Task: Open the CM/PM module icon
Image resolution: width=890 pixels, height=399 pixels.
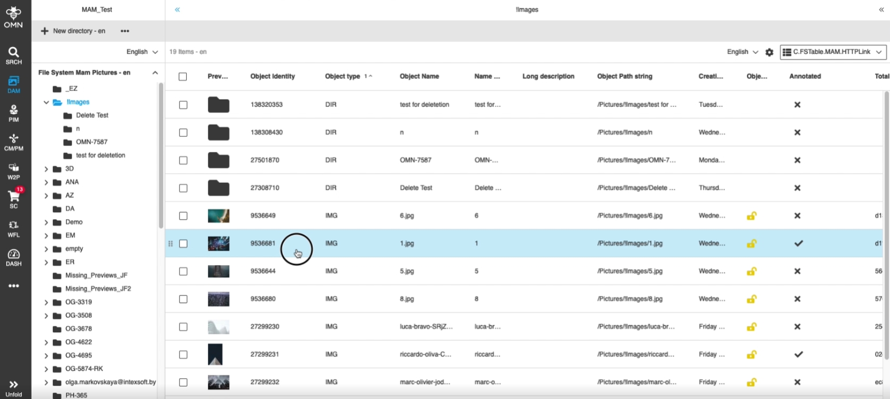Action: (14, 141)
